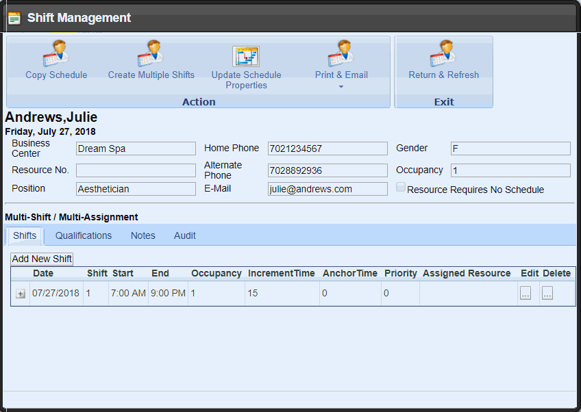Click the Print & Email label
The image size is (581, 412).
point(342,75)
